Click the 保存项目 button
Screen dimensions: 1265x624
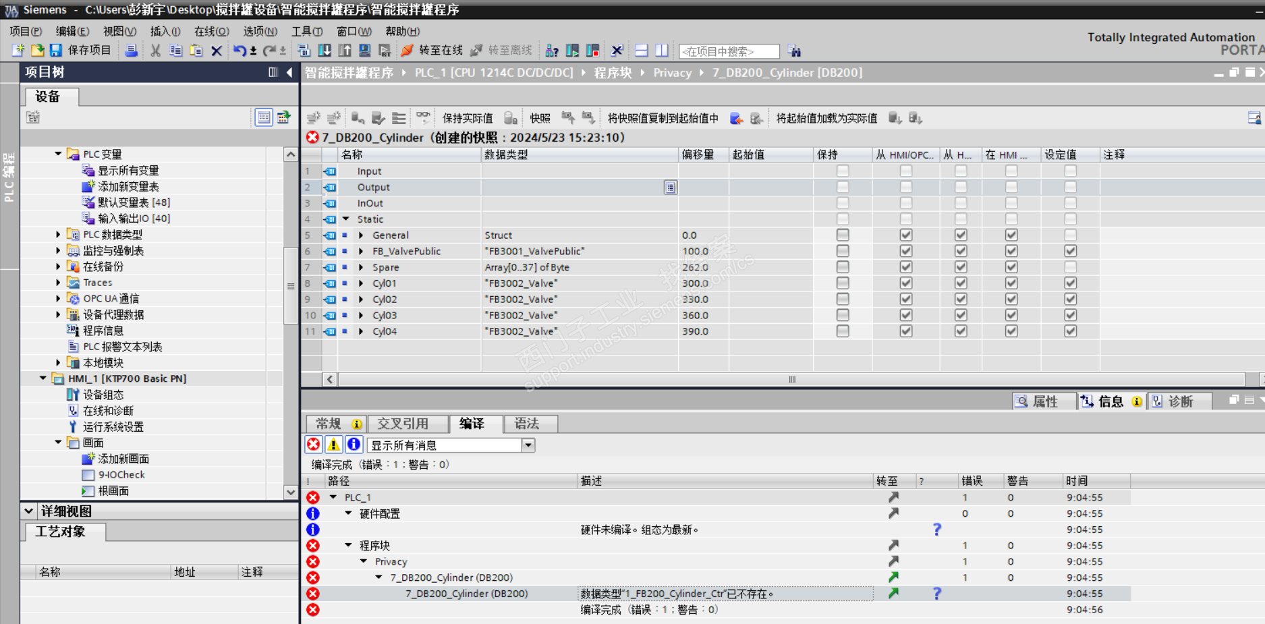pos(80,51)
